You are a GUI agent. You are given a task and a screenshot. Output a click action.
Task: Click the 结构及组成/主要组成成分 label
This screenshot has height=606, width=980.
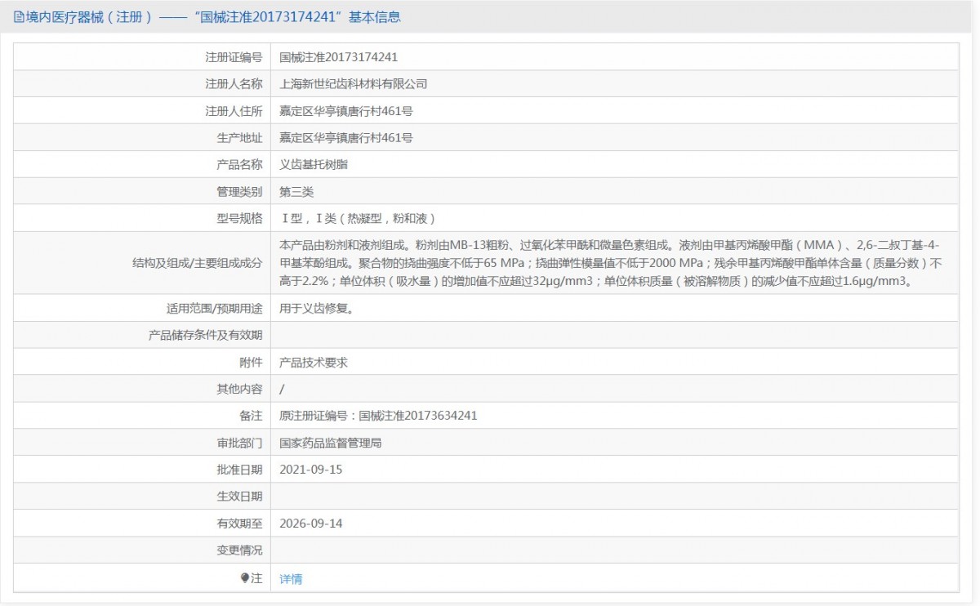click(197, 263)
